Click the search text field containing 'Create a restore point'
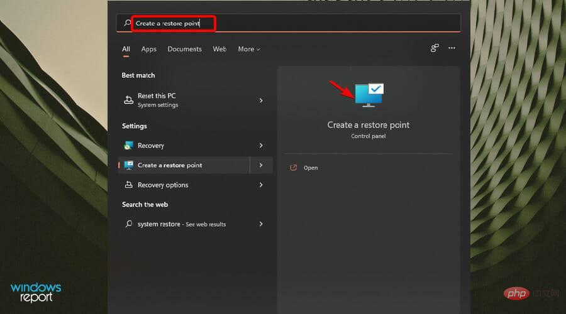 tap(288, 23)
